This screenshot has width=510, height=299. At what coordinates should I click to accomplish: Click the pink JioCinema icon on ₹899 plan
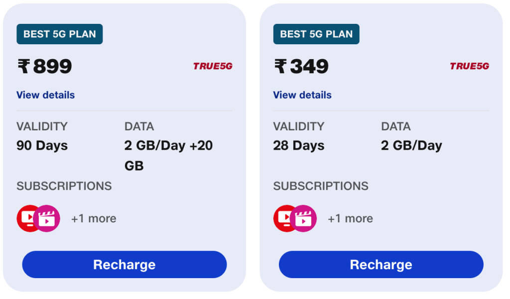coord(47,218)
